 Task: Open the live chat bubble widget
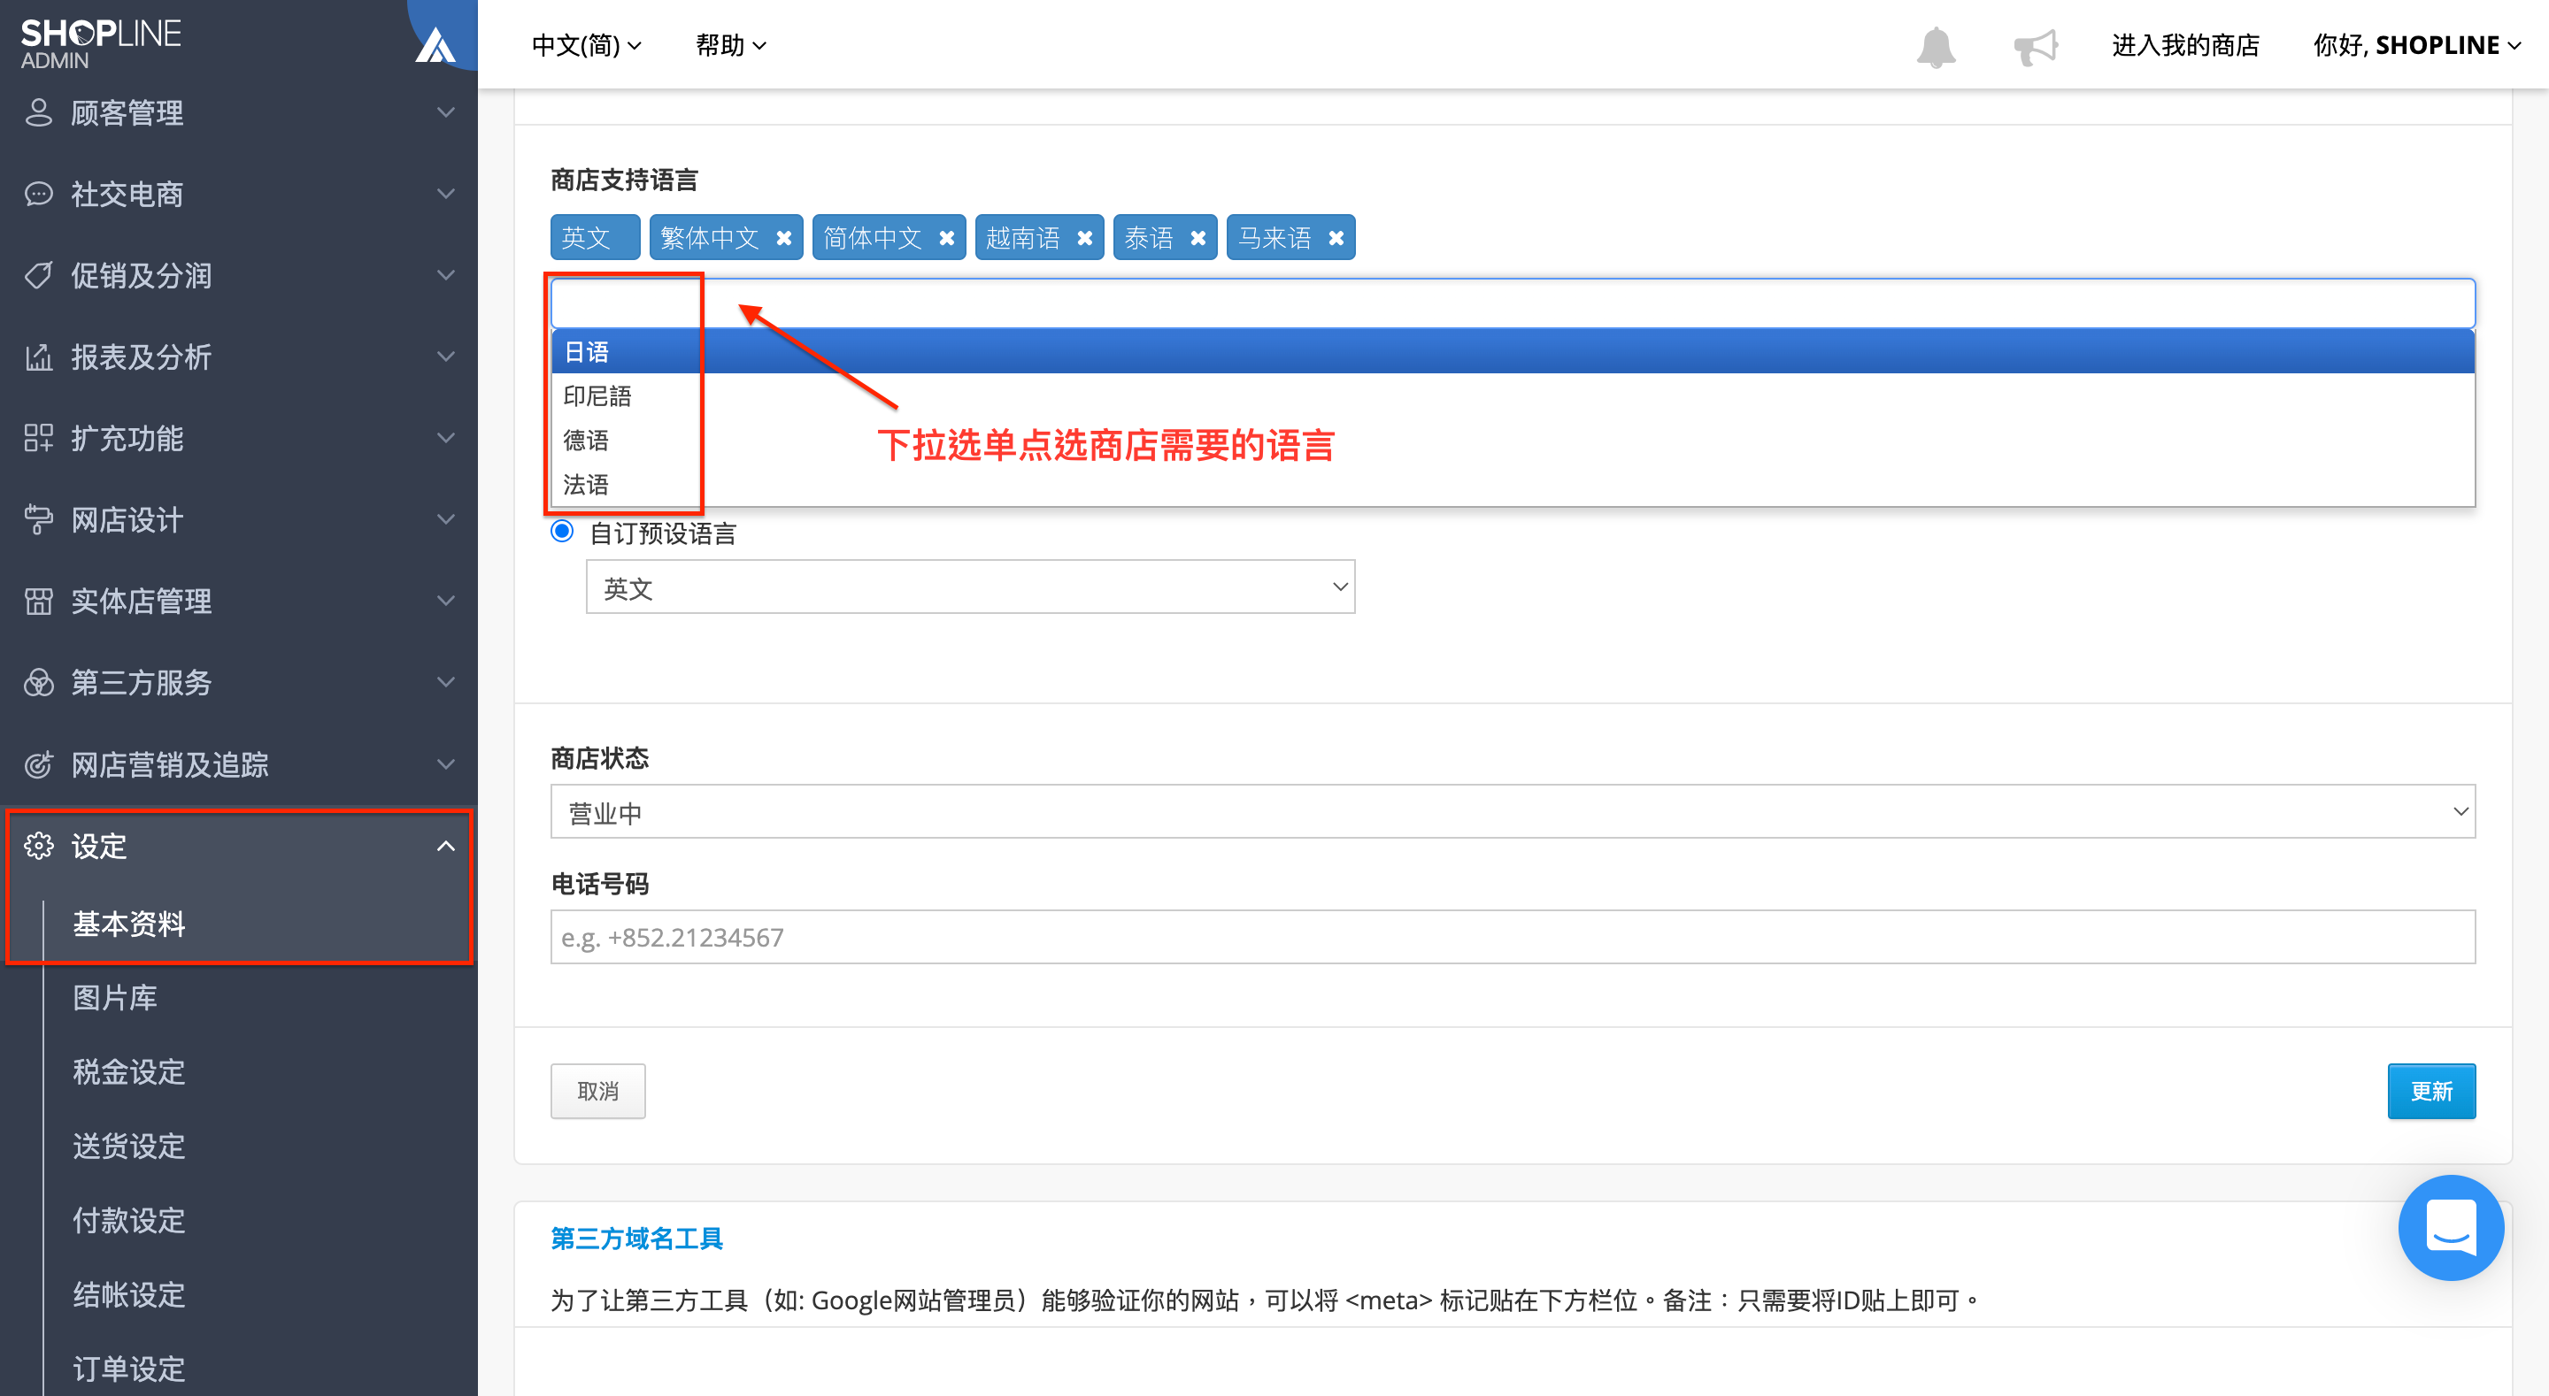[2451, 1227]
